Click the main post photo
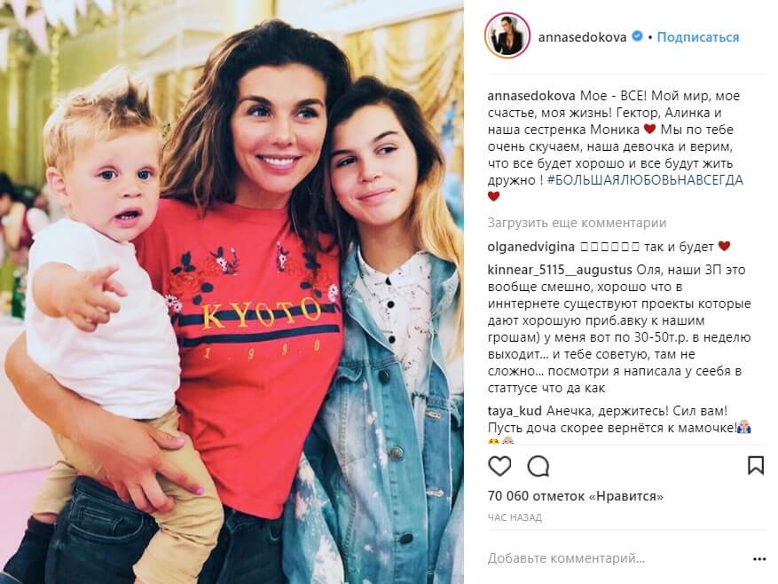 click(232, 292)
